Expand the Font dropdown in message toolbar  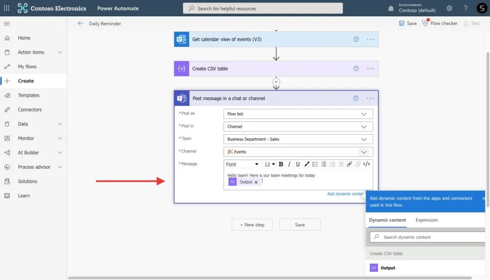click(x=242, y=164)
